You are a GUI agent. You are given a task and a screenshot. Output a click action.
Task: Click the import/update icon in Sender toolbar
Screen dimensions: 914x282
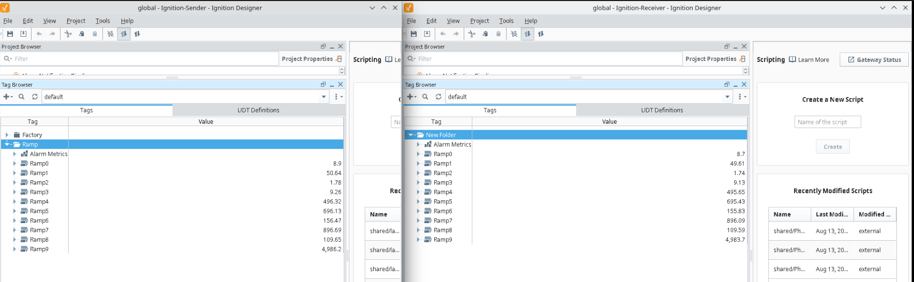pos(23,34)
